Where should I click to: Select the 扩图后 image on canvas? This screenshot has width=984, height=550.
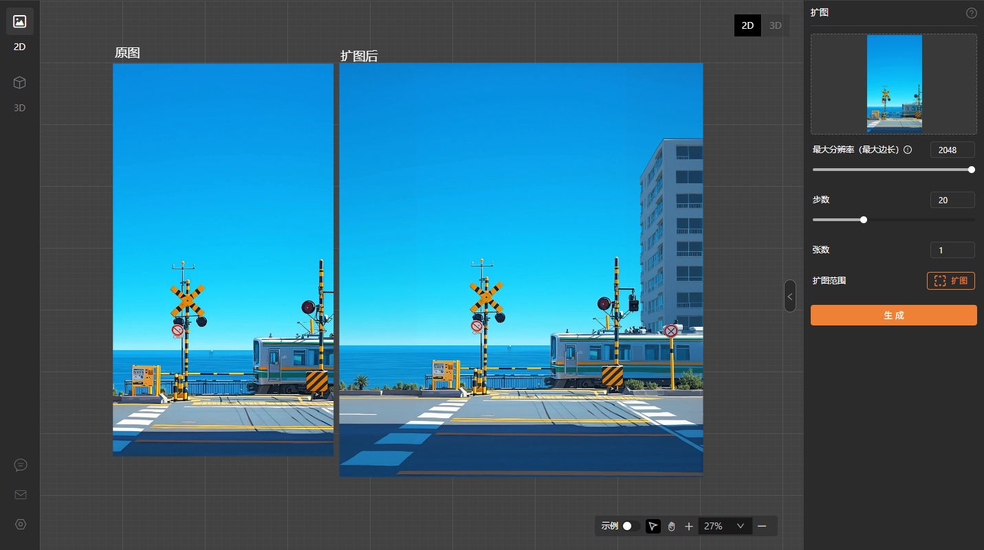pyautogui.click(x=521, y=269)
